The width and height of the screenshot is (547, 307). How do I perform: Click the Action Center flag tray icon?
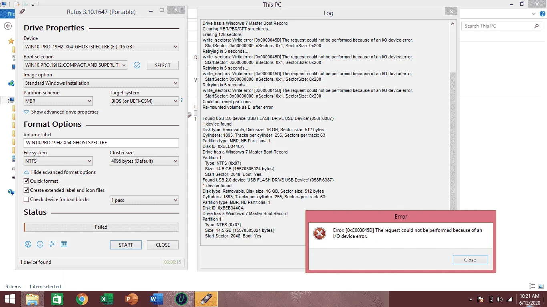481,299
